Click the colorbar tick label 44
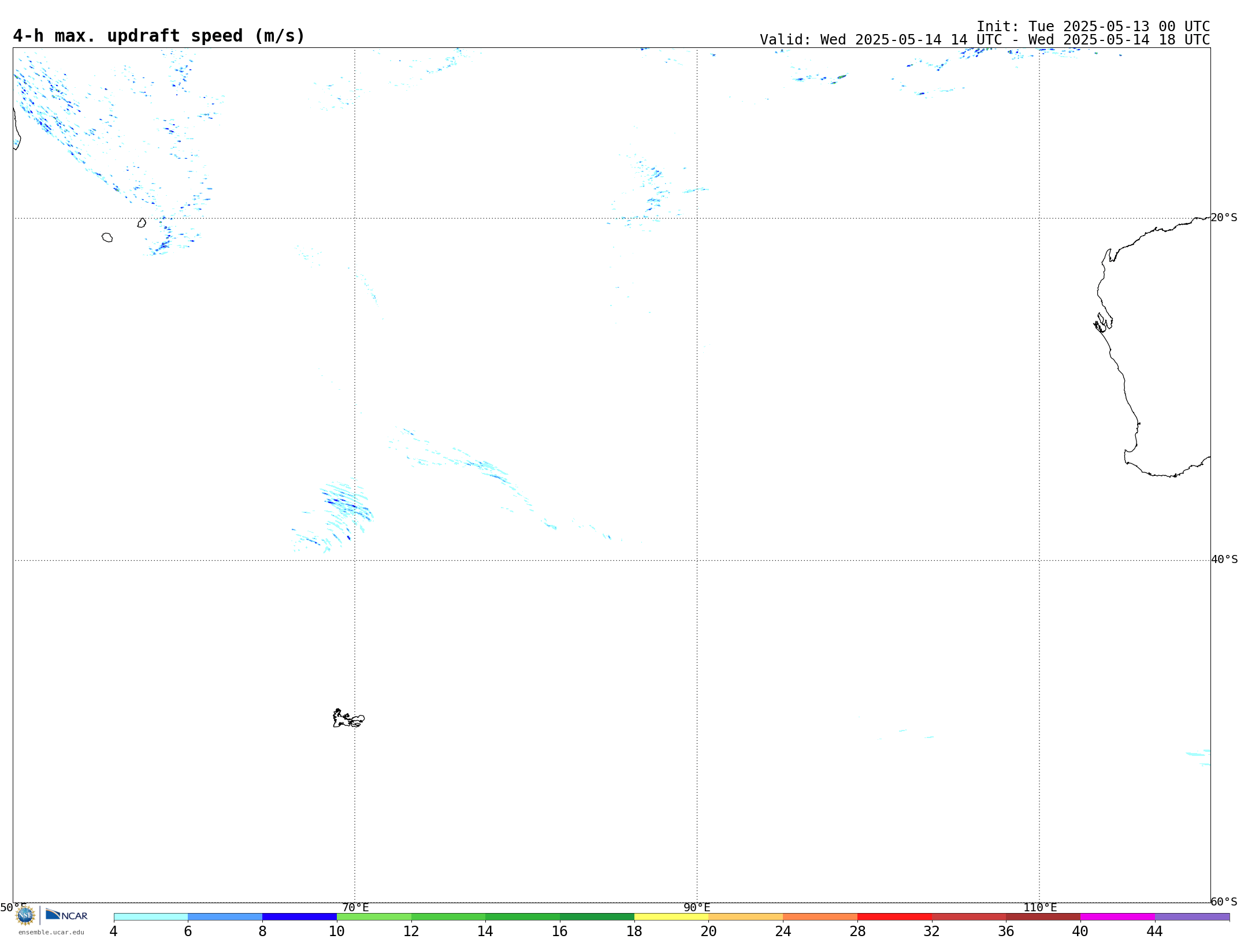Viewport: 1248px width, 939px height. (x=1155, y=931)
